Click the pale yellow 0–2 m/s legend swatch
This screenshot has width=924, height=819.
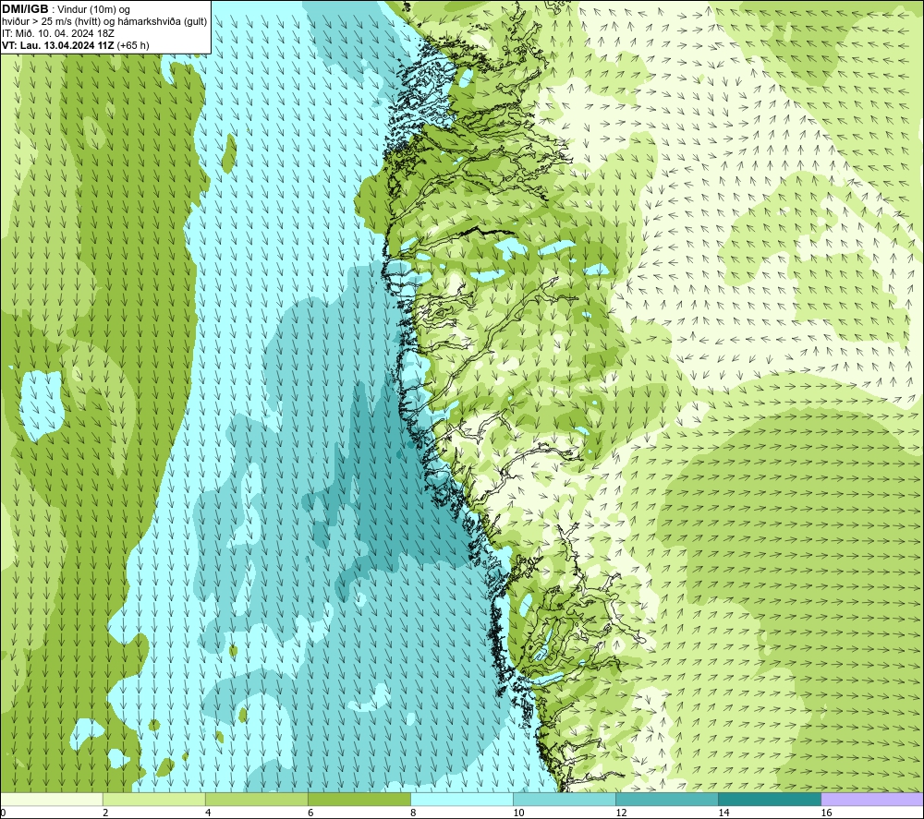52,800
